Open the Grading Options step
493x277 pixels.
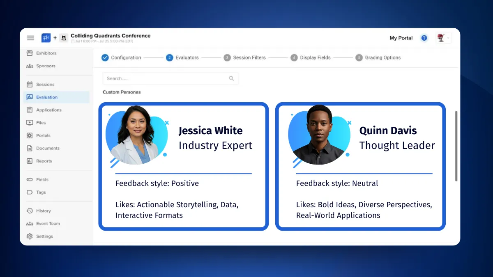click(378, 57)
